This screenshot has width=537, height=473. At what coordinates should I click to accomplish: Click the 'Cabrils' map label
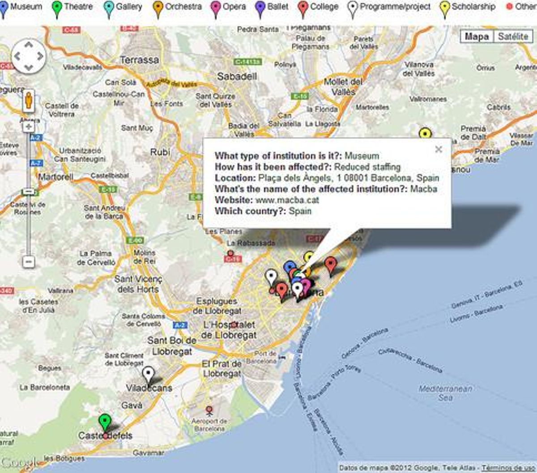pos(499,107)
